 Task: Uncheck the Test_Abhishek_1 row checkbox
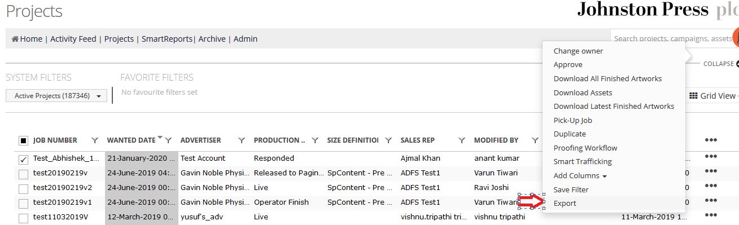point(24,160)
